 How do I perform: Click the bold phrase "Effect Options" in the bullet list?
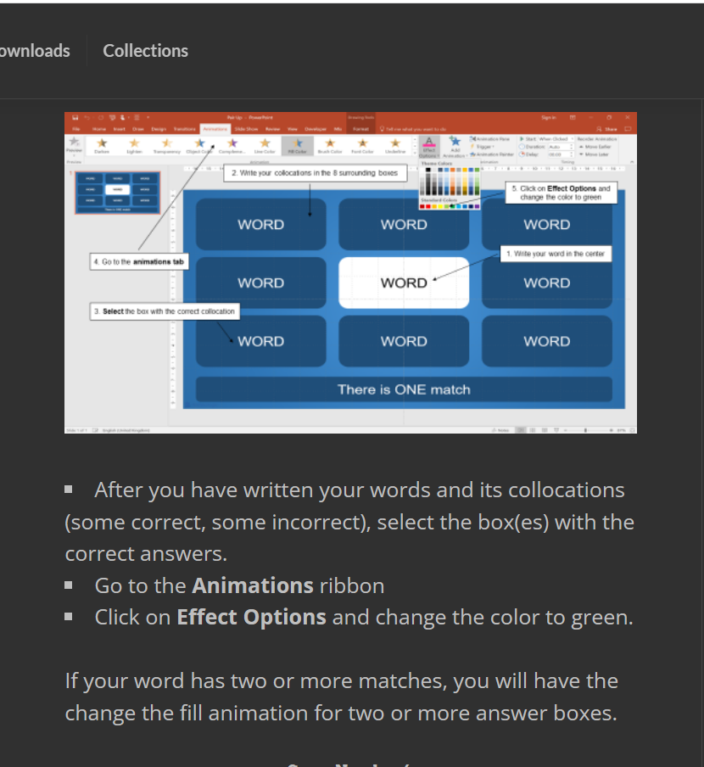point(251,618)
